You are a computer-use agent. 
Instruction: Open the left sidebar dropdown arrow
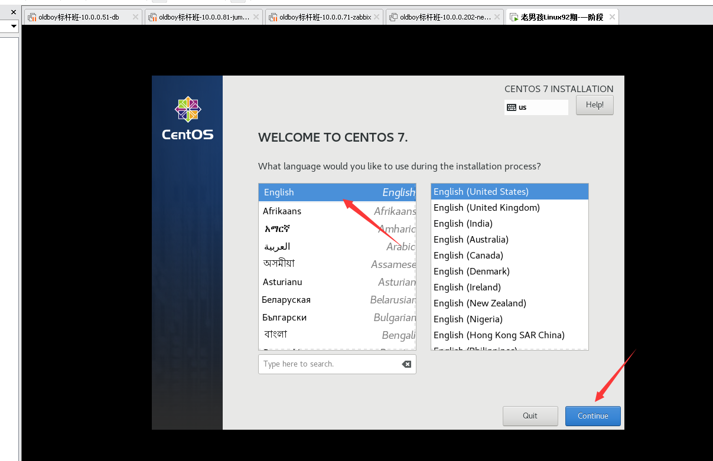pos(14,26)
